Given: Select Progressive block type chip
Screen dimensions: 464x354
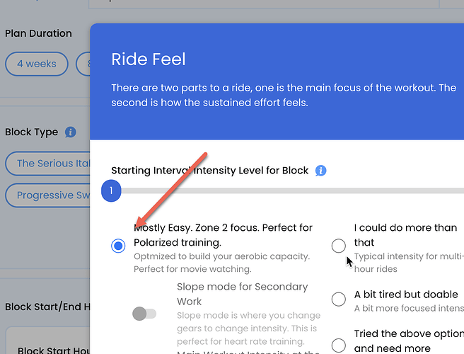Looking at the screenshot, I should click(47, 195).
